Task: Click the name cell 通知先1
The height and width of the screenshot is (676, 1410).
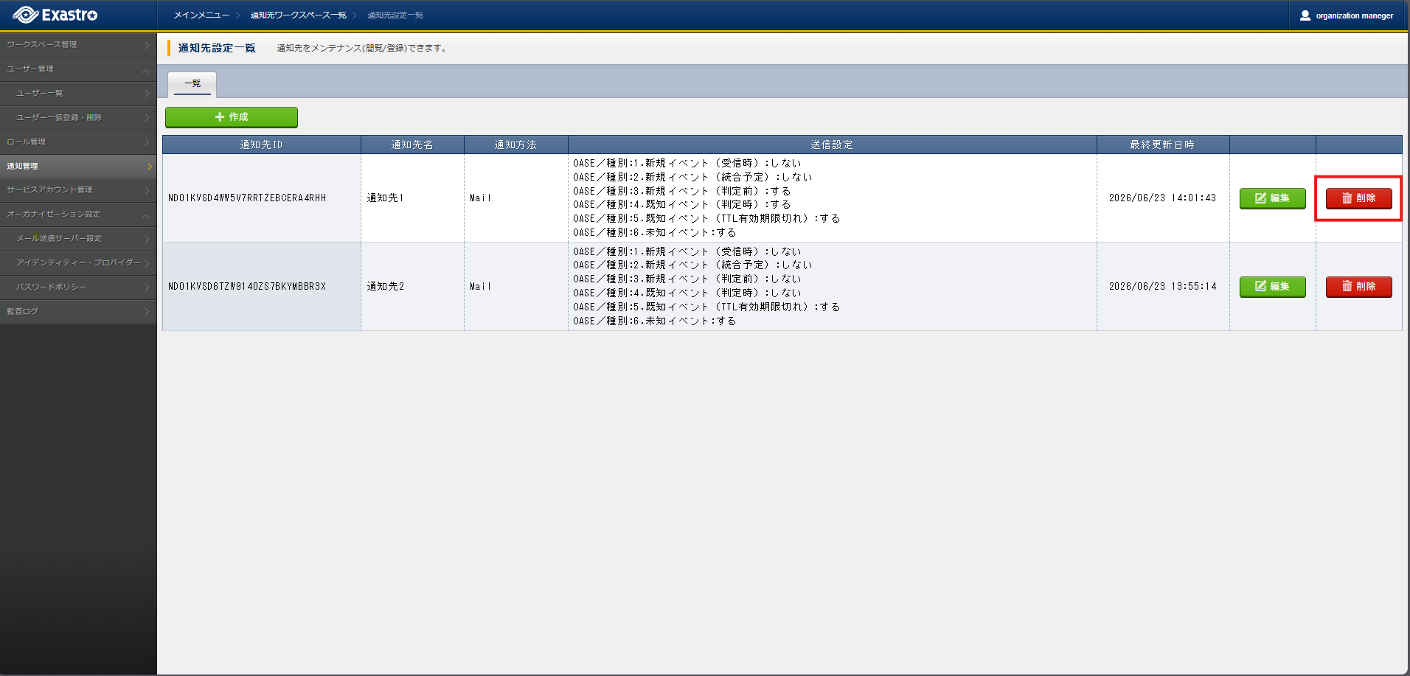Action: pos(412,198)
